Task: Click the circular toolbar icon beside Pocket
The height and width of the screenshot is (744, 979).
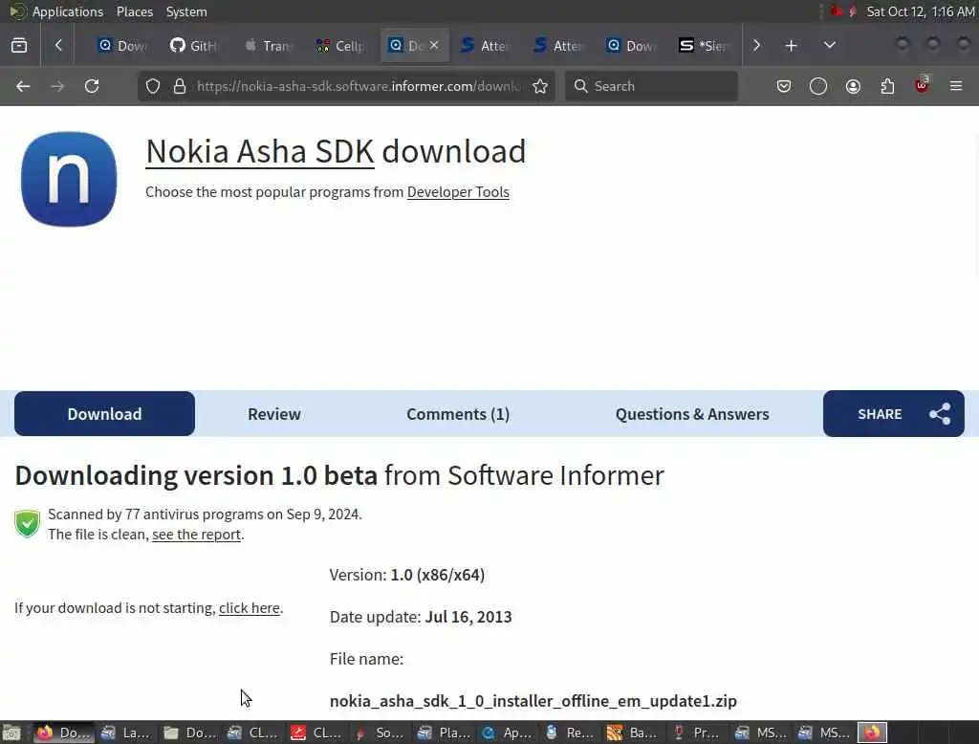Action: pyautogui.click(x=818, y=86)
